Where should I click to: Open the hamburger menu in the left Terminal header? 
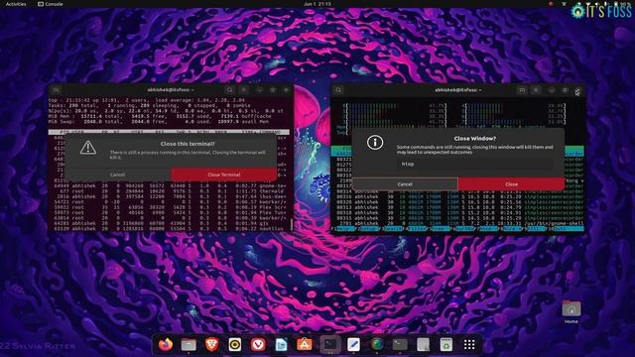coord(244,90)
